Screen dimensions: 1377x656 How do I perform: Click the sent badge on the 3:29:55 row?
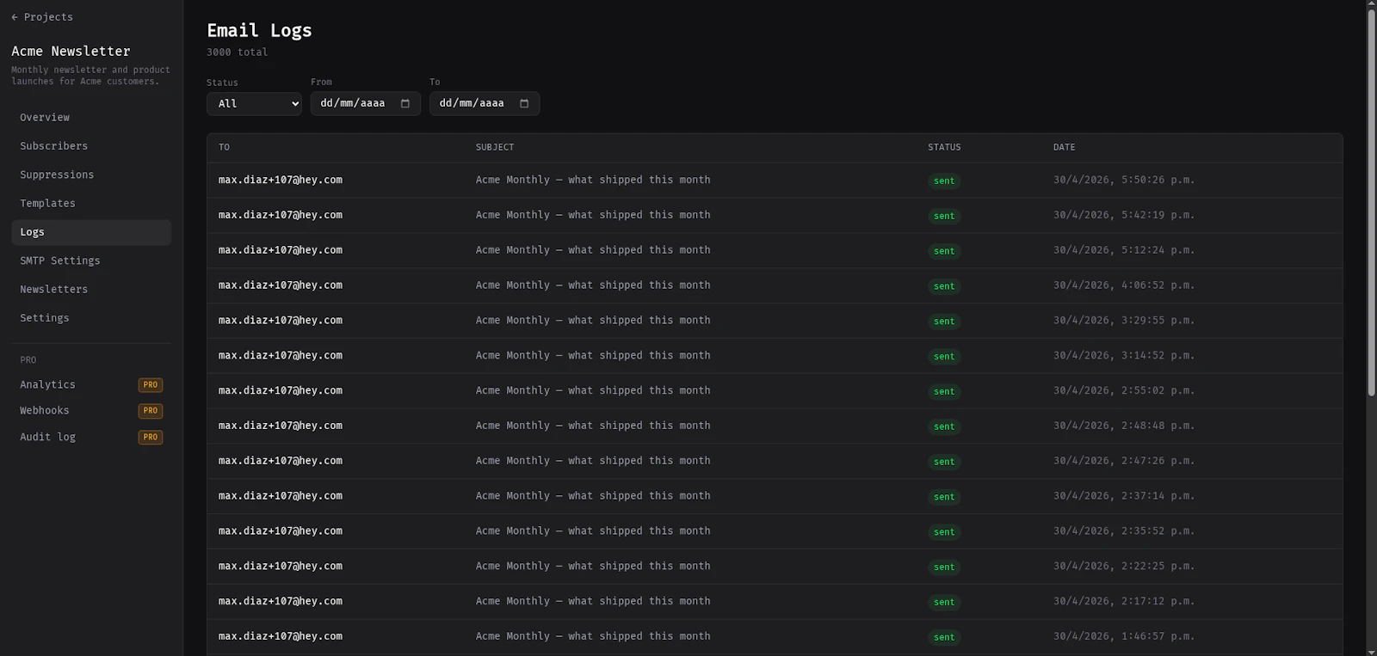pyautogui.click(x=944, y=322)
